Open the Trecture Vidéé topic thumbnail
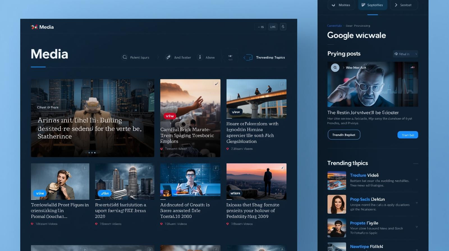 [337, 181]
